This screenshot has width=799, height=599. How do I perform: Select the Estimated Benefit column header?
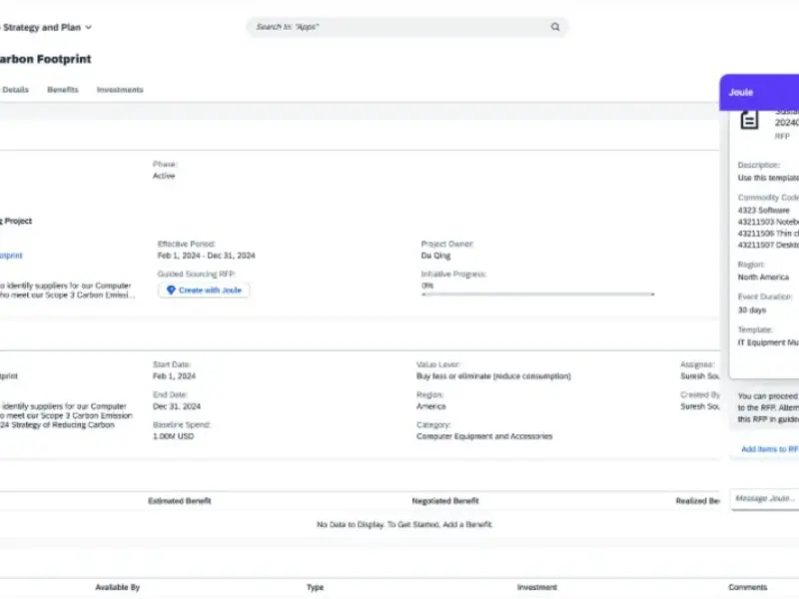(180, 501)
